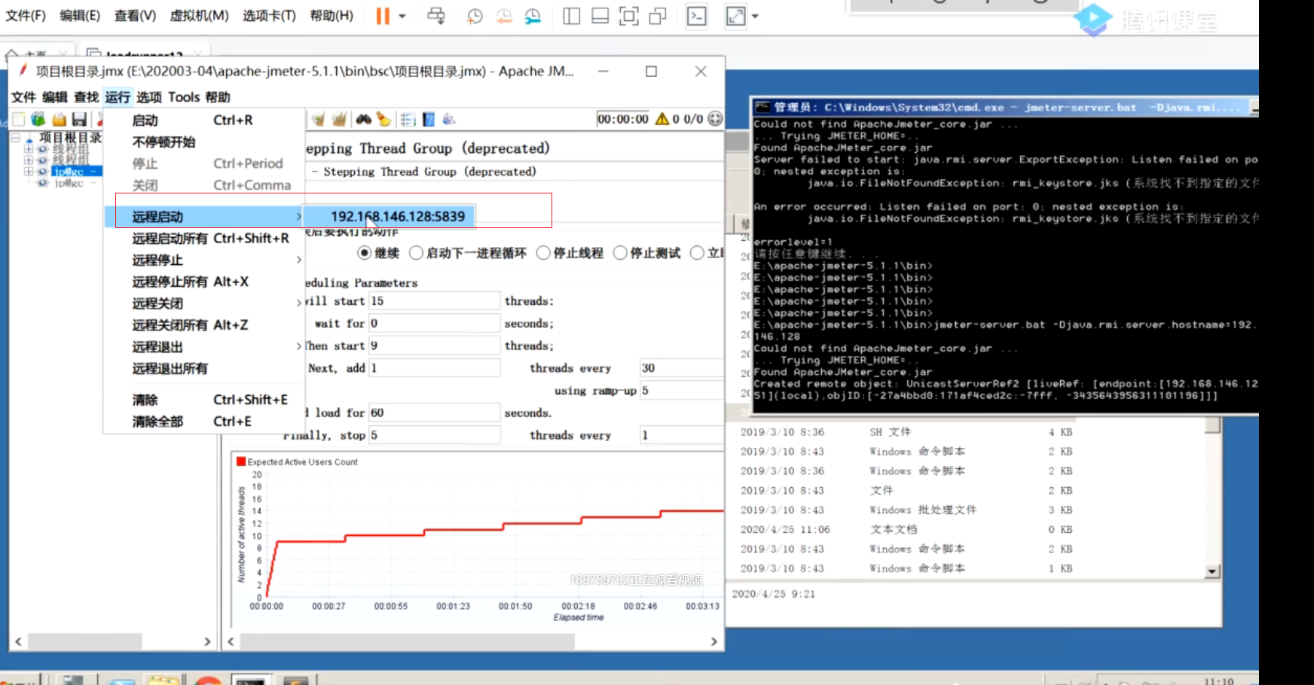Screen dimensions: 1314x685
Task: Click the revert to snapshot icon
Action: click(x=503, y=16)
